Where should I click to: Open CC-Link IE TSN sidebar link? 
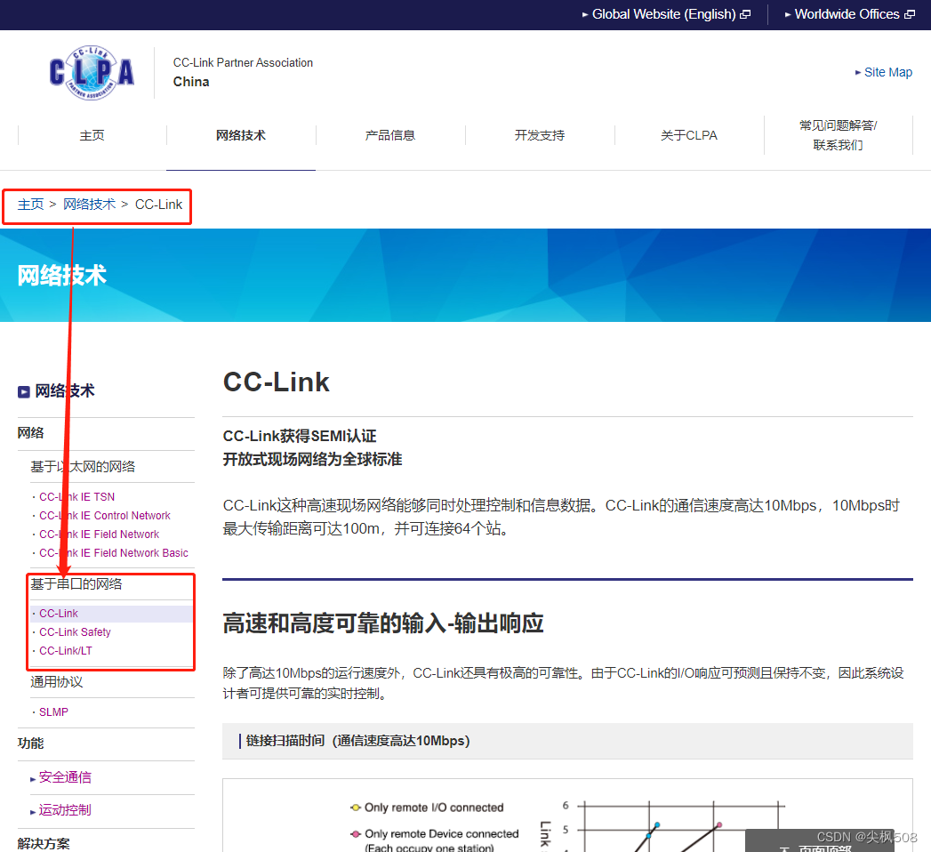click(x=76, y=497)
